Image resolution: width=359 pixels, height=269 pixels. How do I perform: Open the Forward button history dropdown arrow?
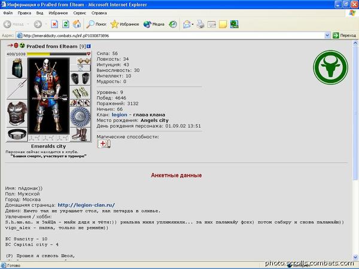click(46, 24)
